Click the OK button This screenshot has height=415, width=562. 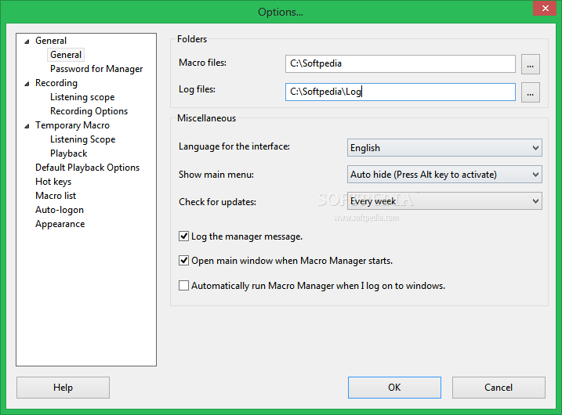pyautogui.click(x=394, y=387)
